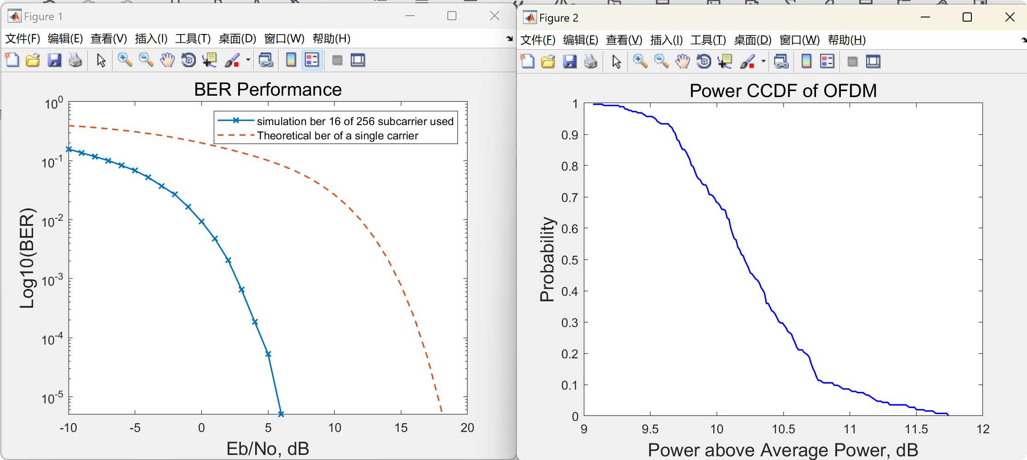Image resolution: width=1027 pixels, height=460 pixels.
Task: Enable Data Cursor tool in Figure 2
Action: (x=725, y=62)
